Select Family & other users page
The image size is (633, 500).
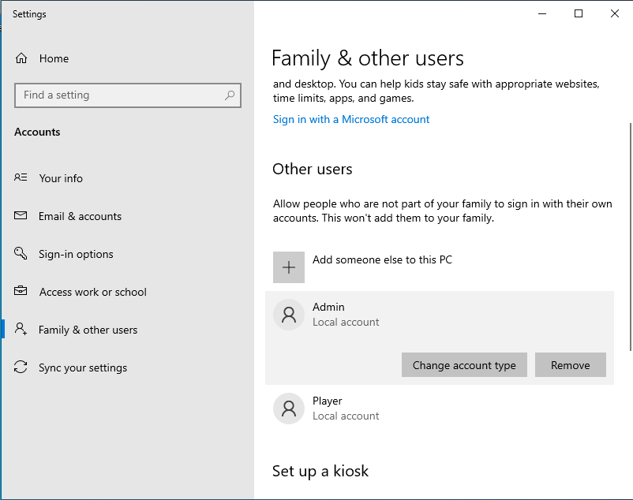[x=88, y=330]
